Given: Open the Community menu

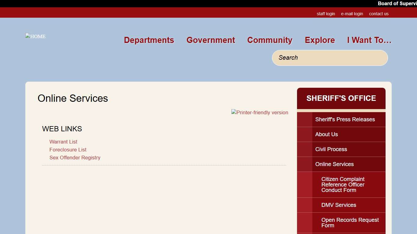Looking at the screenshot, I should 270,40.
